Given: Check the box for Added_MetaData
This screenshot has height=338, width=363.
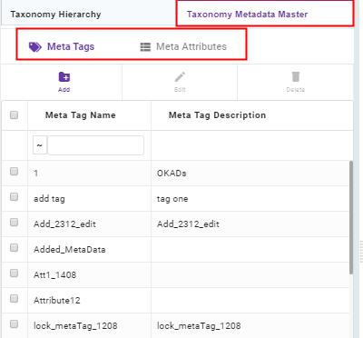Looking at the screenshot, I should 14,248.
